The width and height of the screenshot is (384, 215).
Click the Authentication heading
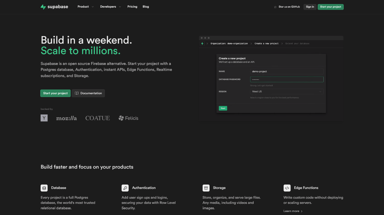tap(144, 188)
